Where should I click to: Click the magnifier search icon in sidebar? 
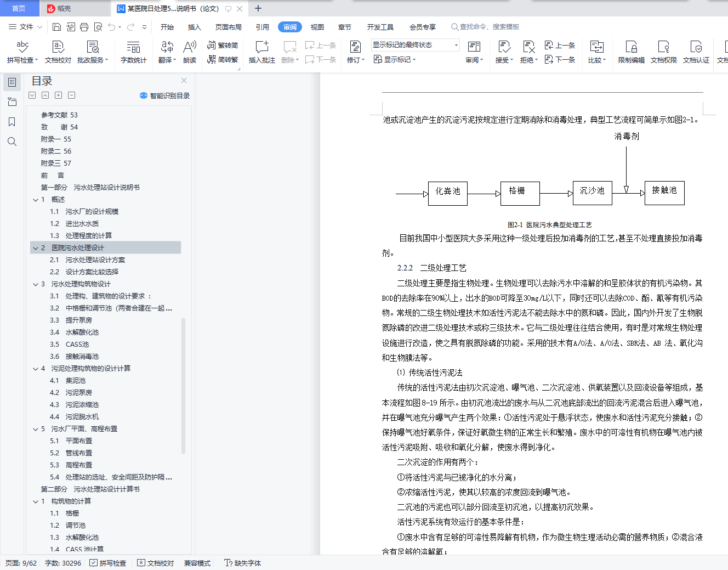[12, 142]
